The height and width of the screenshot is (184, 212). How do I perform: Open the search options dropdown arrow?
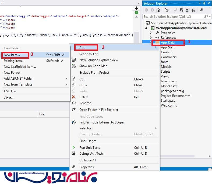[210, 17]
